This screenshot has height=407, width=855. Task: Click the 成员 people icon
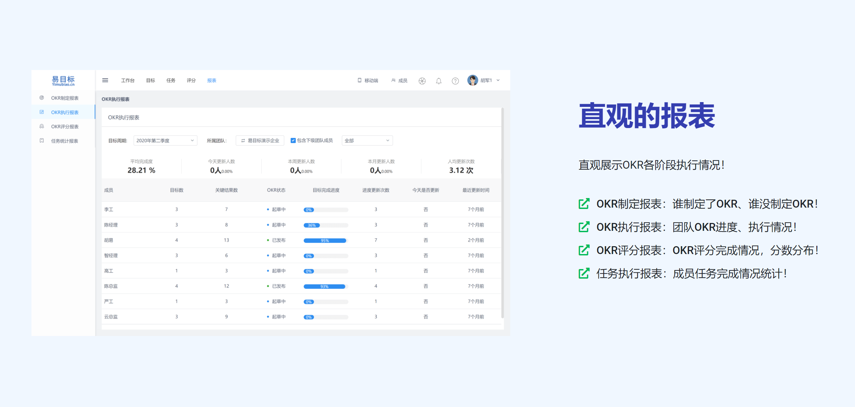(x=393, y=80)
